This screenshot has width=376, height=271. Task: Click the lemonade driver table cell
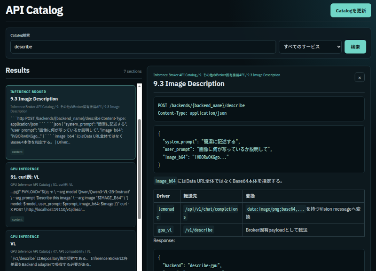[167, 213]
